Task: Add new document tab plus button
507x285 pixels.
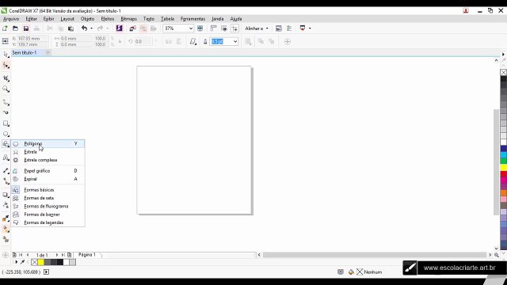Action: tap(48, 53)
